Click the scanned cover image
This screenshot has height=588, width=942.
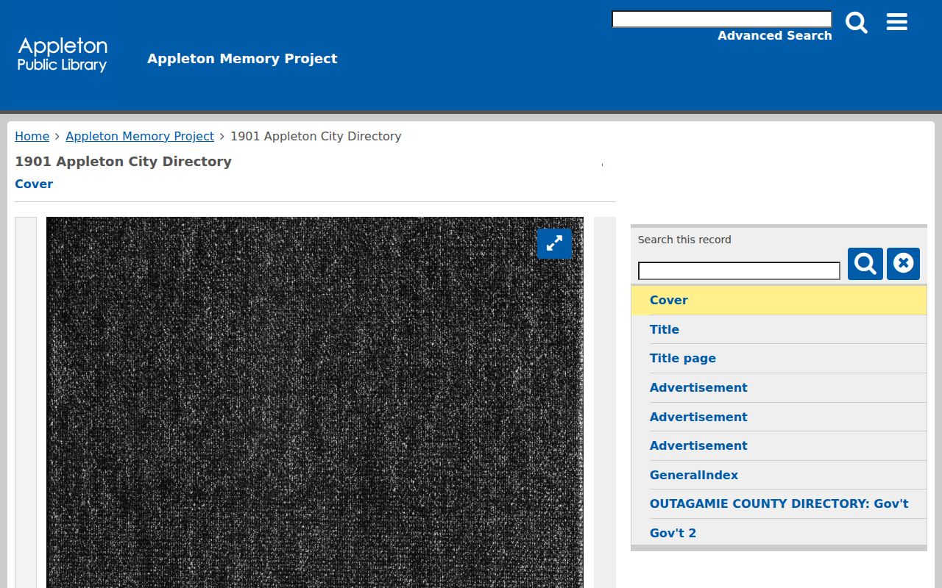click(x=315, y=402)
